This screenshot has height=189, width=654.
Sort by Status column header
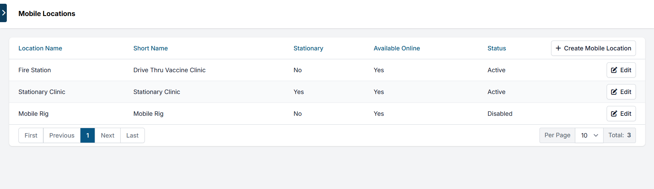click(497, 48)
